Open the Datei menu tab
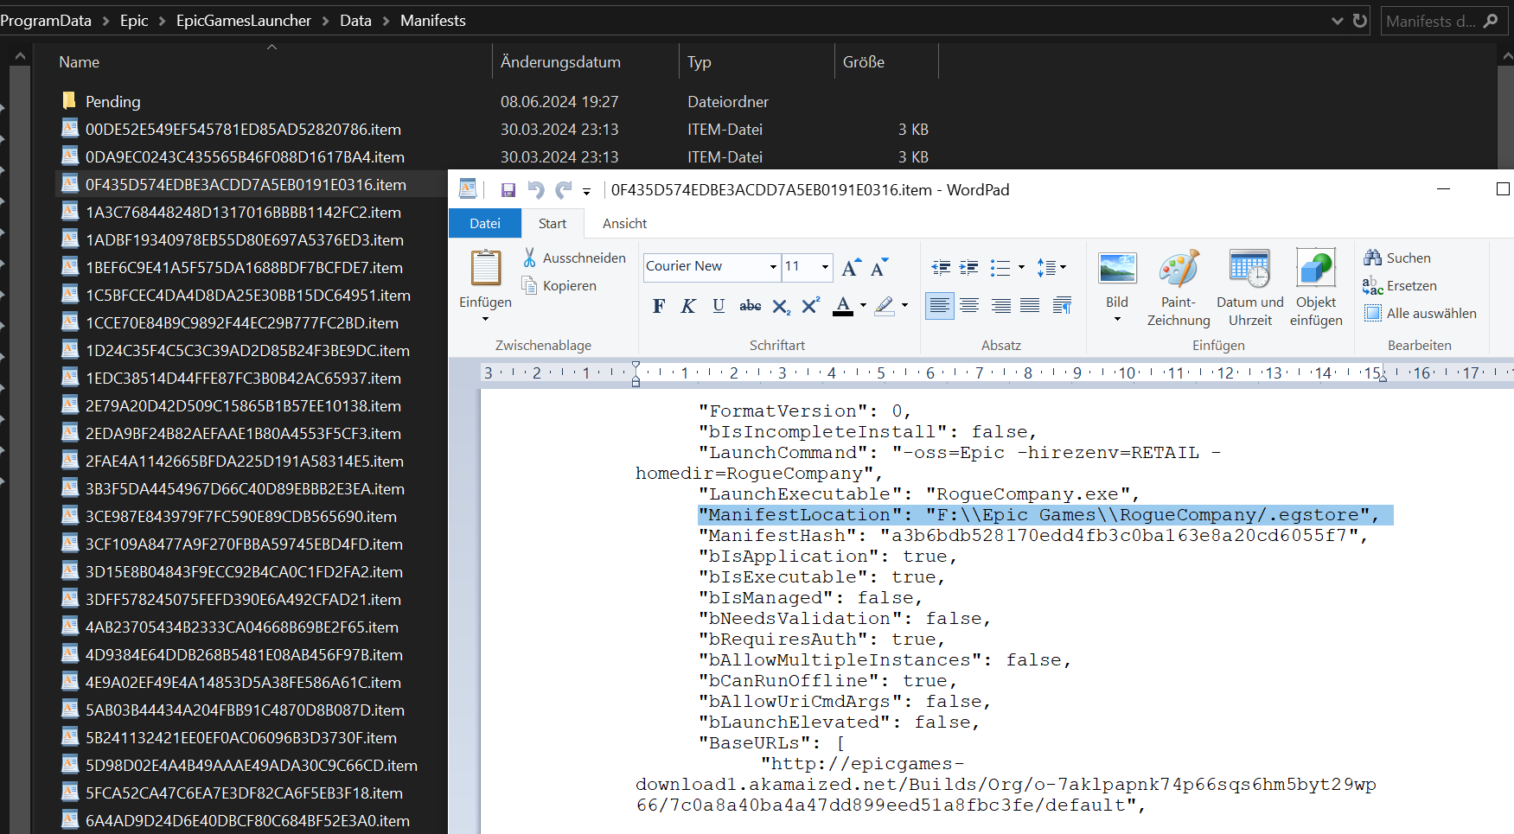 click(x=485, y=223)
